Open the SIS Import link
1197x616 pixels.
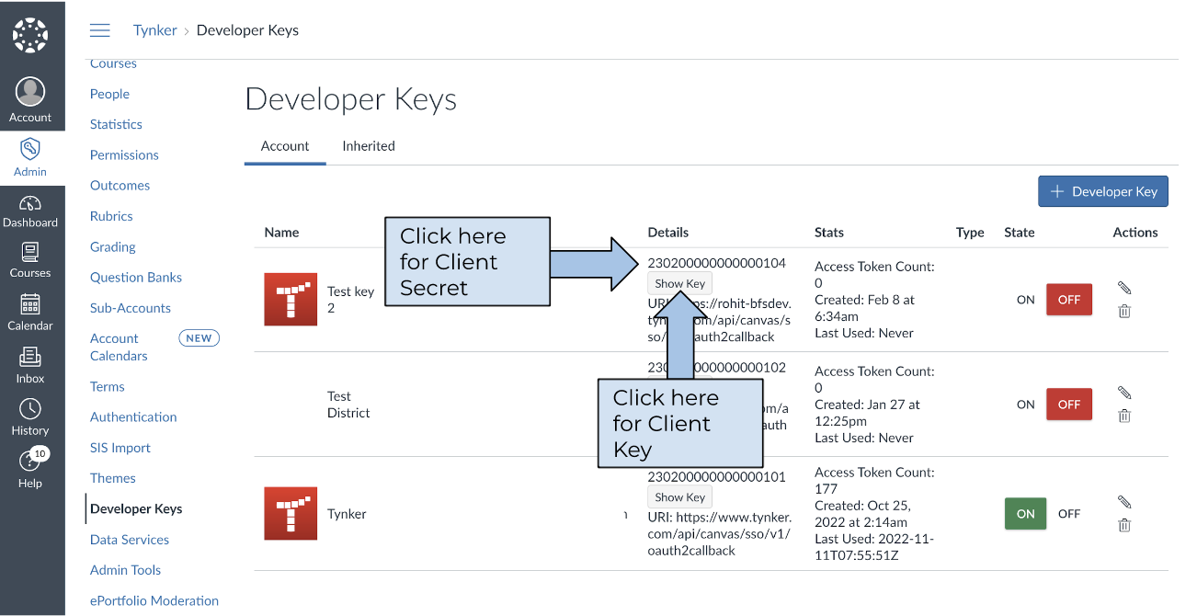[120, 448]
